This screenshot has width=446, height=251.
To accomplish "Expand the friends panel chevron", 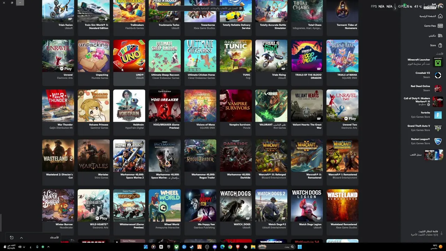I will (x=21, y=238).
